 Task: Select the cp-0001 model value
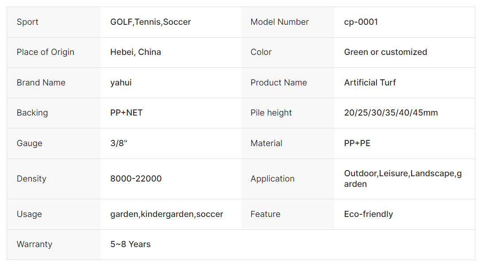pos(361,22)
